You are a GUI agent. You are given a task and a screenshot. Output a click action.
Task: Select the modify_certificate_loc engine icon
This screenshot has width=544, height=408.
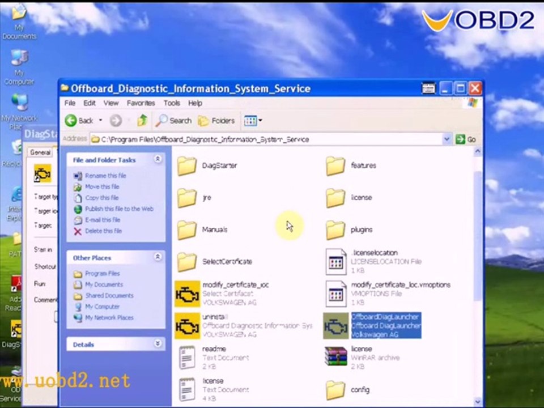[x=188, y=294]
